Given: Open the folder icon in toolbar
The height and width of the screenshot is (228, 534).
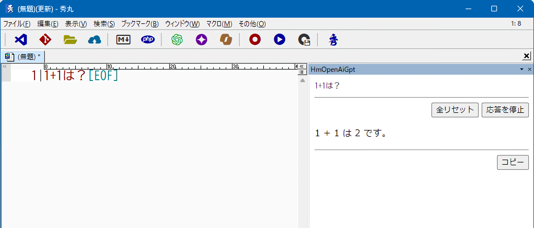Looking at the screenshot, I should click(x=70, y=40).
